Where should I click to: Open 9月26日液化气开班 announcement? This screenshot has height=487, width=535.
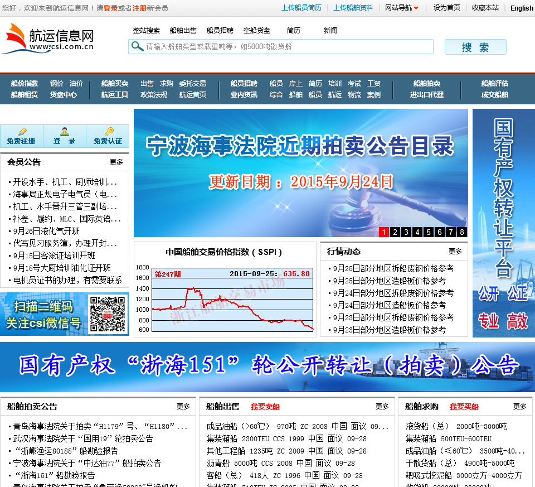pyautogui.click(x=46, y=231)
